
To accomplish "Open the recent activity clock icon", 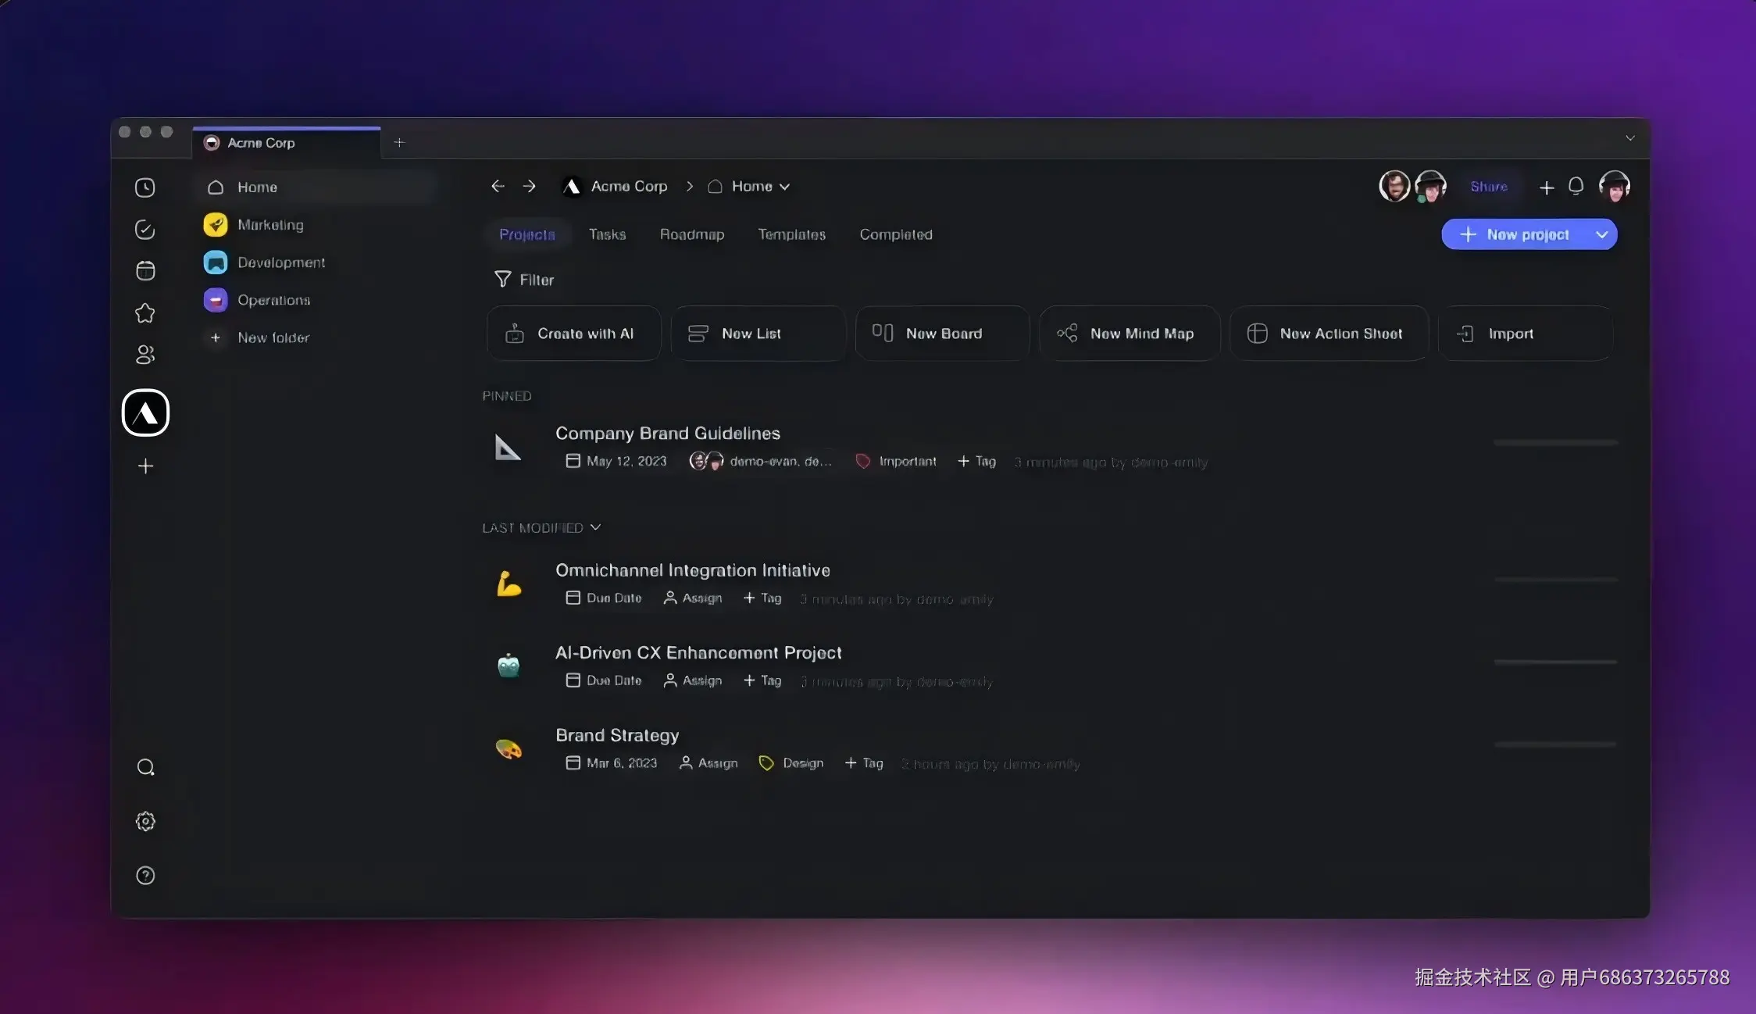I will [145, 187].
